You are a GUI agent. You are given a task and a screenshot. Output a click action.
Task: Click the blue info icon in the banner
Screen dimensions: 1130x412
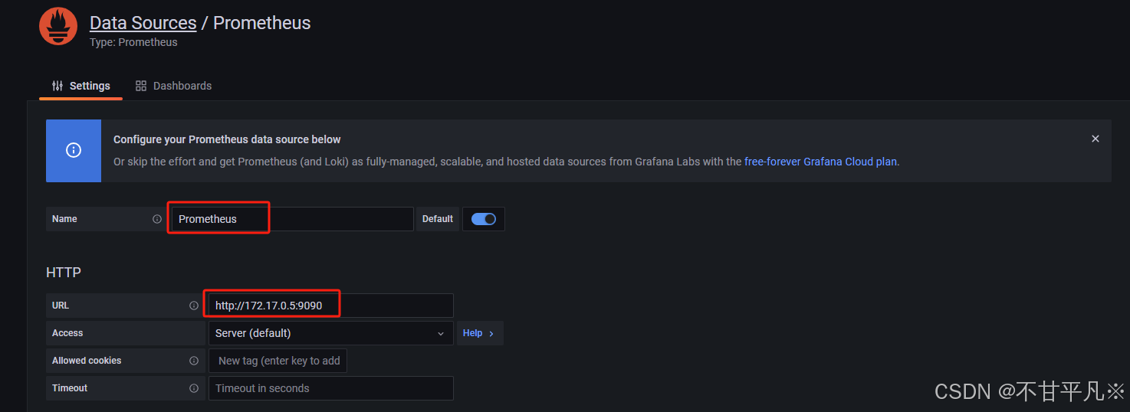(74, 150)
